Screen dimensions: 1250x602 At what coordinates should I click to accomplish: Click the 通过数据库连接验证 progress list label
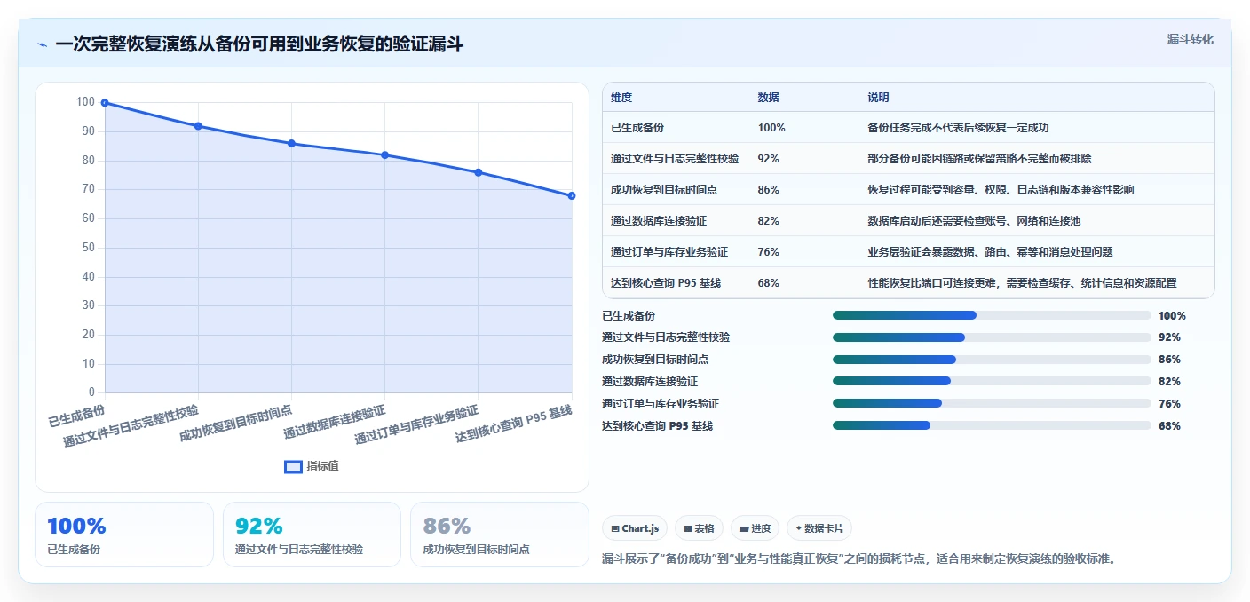click(650, 382)
